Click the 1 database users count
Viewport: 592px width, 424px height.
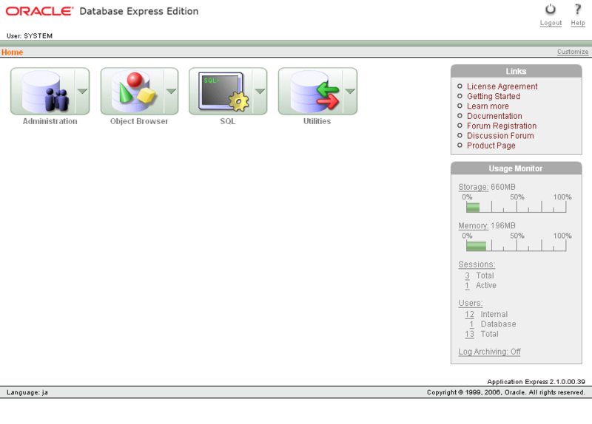[x=471, y=324]
